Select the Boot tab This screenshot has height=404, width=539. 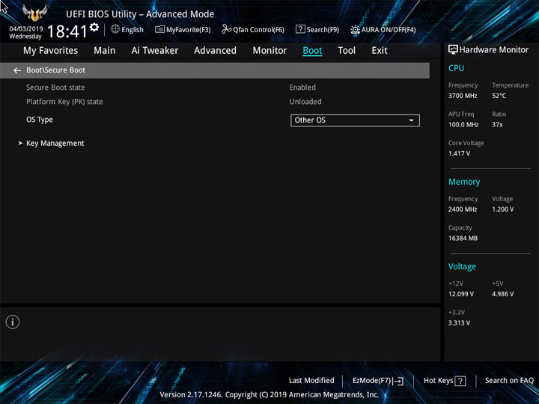point(312,51)
